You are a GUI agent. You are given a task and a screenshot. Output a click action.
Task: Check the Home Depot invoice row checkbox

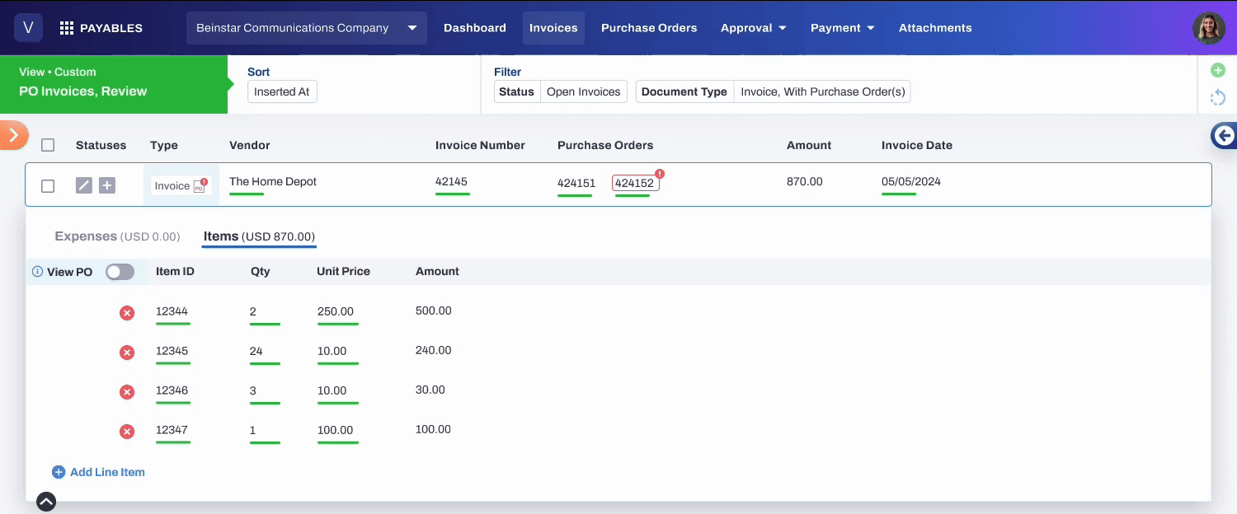(x=48, y=186)
